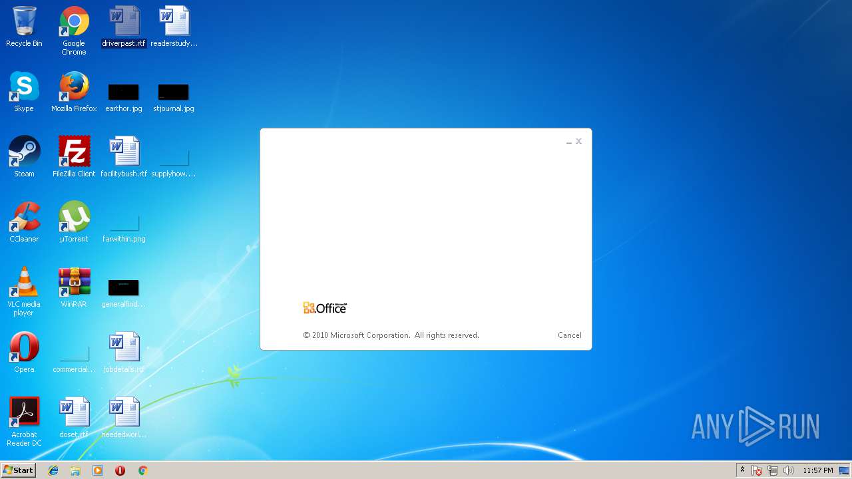
Task: Select doset.rtf document icon
Action: (x=74, y=418)
